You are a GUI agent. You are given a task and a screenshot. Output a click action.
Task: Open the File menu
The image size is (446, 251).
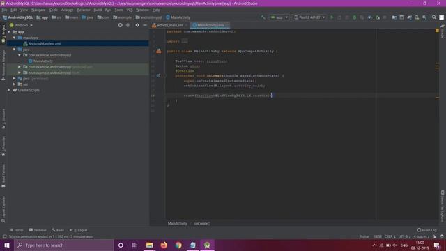click(x=5, y=10)
